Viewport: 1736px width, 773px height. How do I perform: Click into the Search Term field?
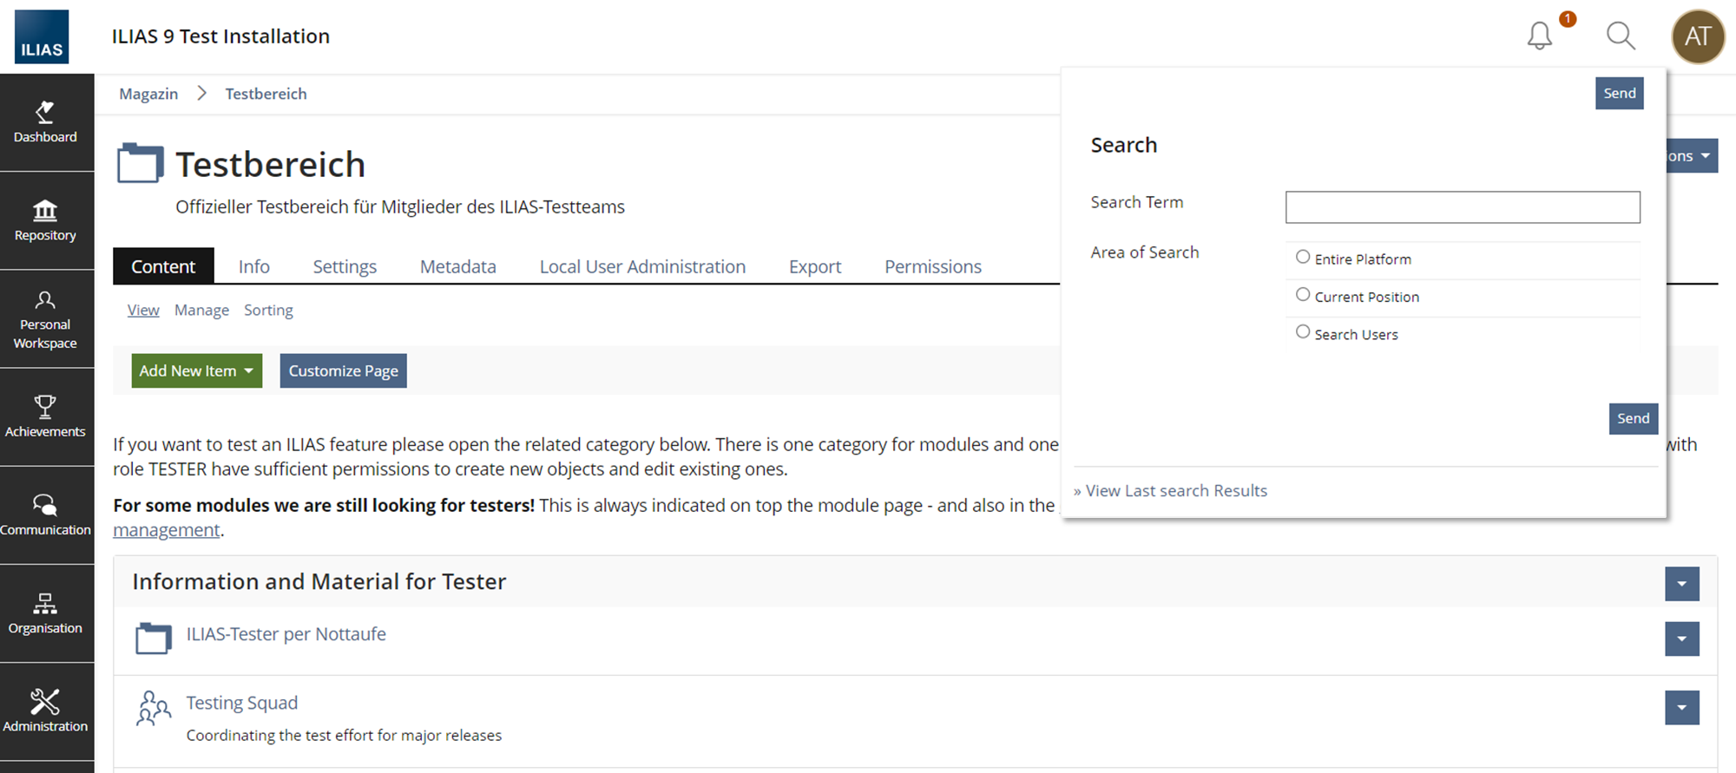1463,207
